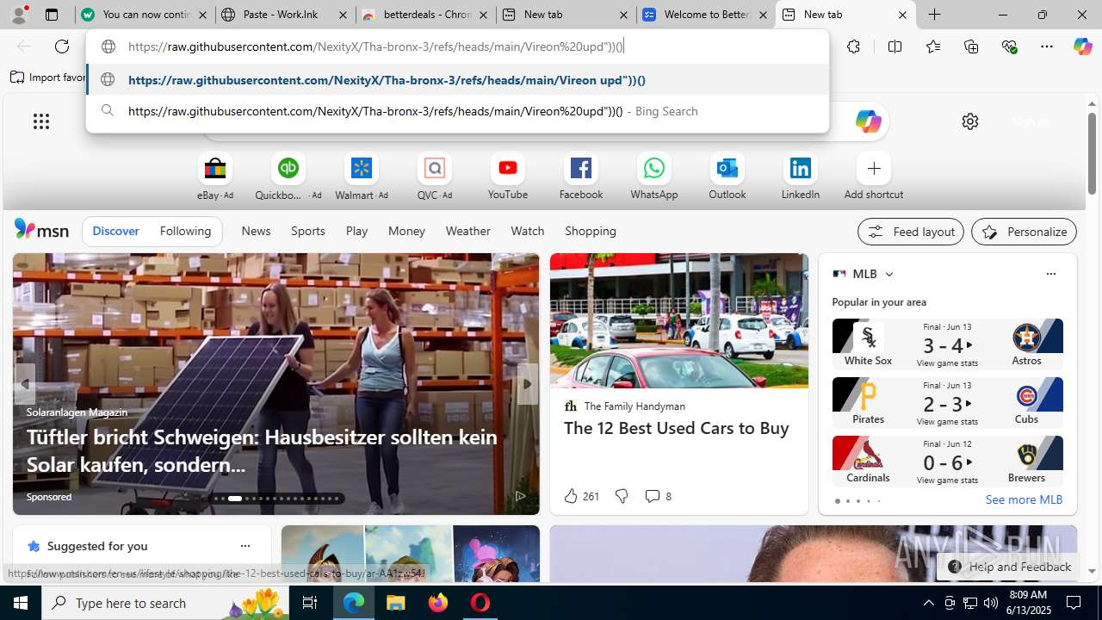The height and width of the screenshot is (620, 1102).
Task: Open Suggested for you more options
Action: pyautogui.click(x=245, y=546)
